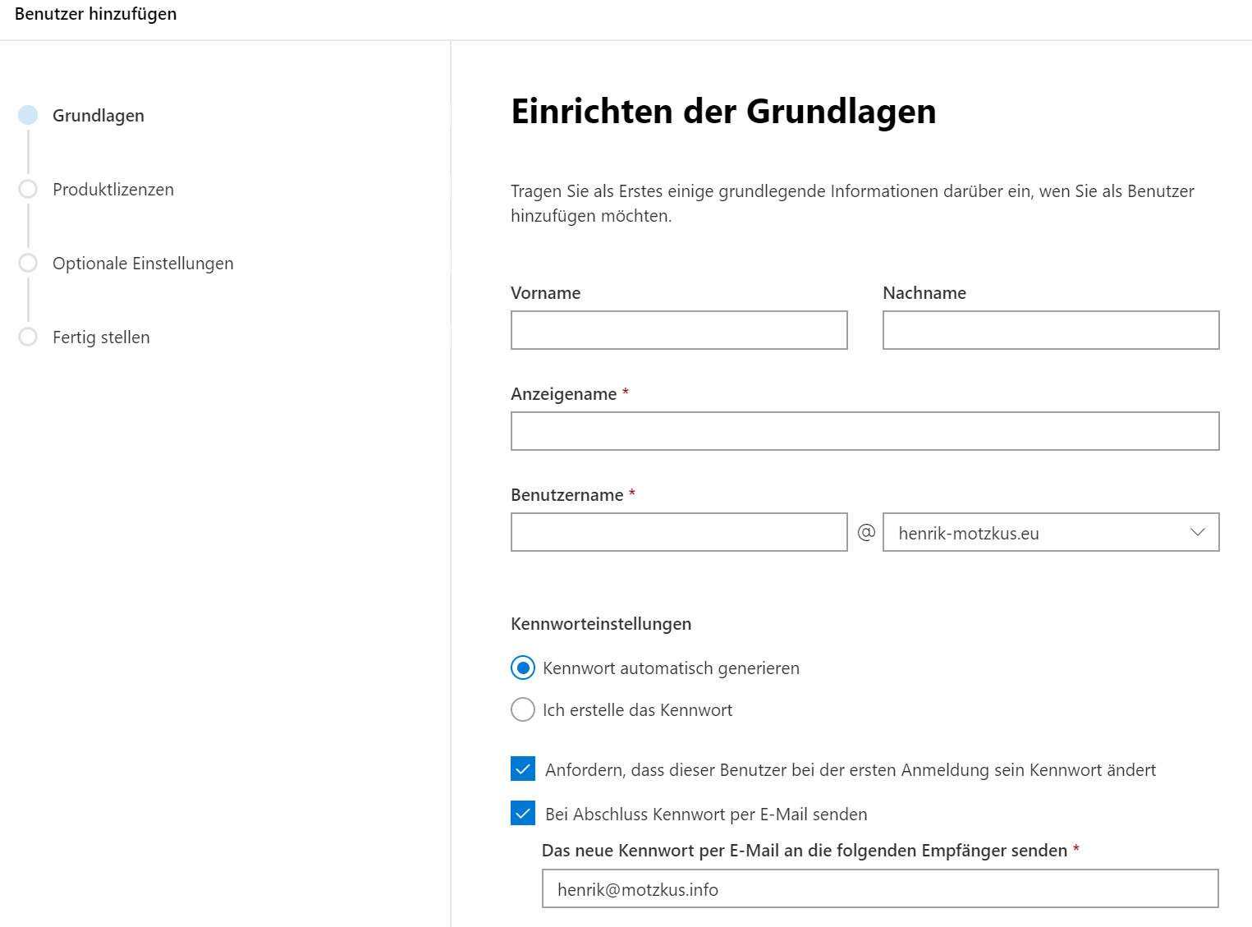The image size is (1252, 927).
Task: Click the recipient email field henrik@motzkus.info
Action: click(880, 888)
